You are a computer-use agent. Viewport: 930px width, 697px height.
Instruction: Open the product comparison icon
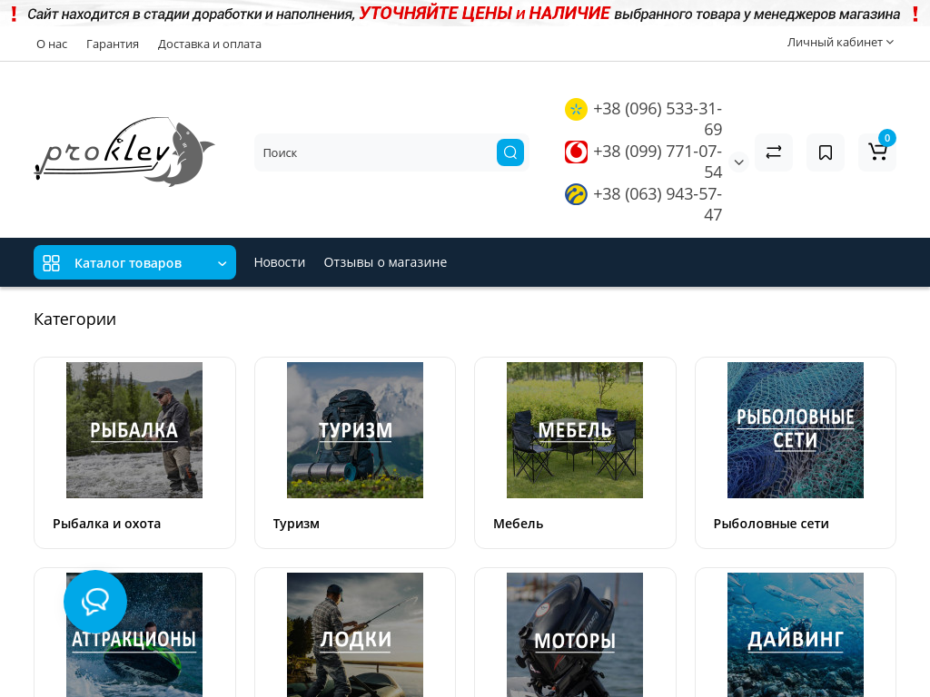click(774, 152)
